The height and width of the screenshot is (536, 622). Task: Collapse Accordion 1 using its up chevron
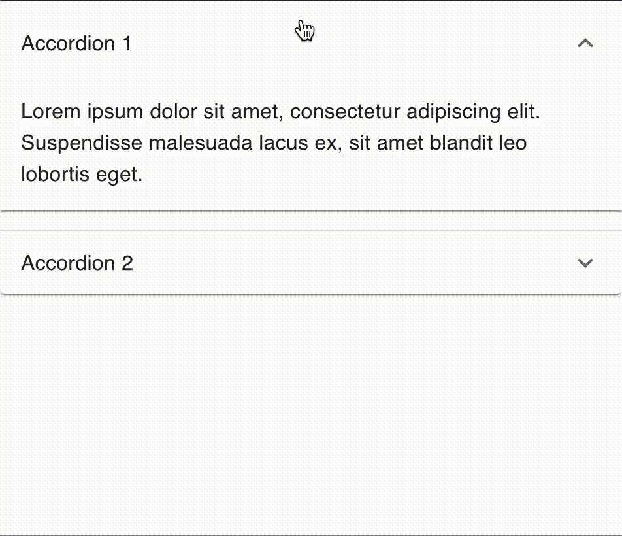click(x=585, y=44)
